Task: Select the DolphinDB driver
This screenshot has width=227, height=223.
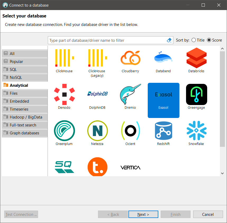Action: pos(97,95)
